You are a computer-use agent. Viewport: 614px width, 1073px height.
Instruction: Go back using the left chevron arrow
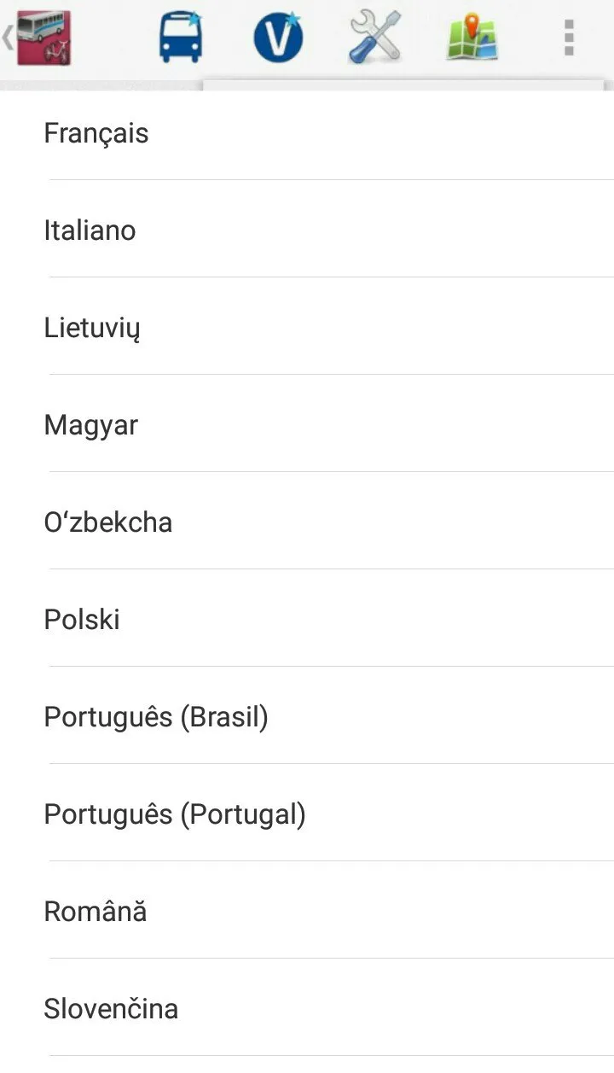point(8,38)
